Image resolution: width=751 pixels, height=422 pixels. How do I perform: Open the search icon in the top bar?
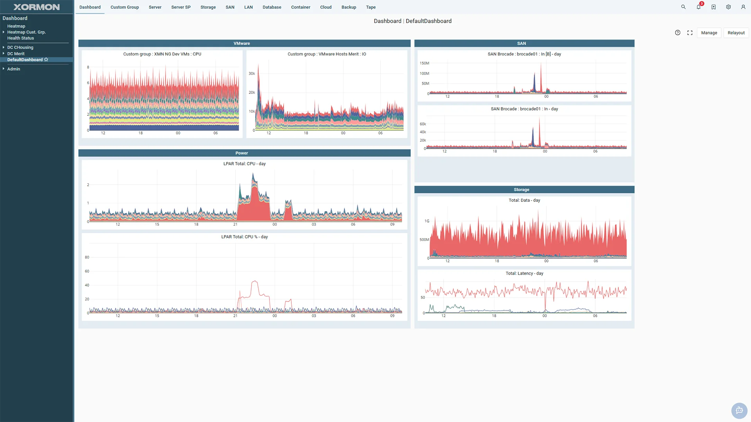pos(683,7)
